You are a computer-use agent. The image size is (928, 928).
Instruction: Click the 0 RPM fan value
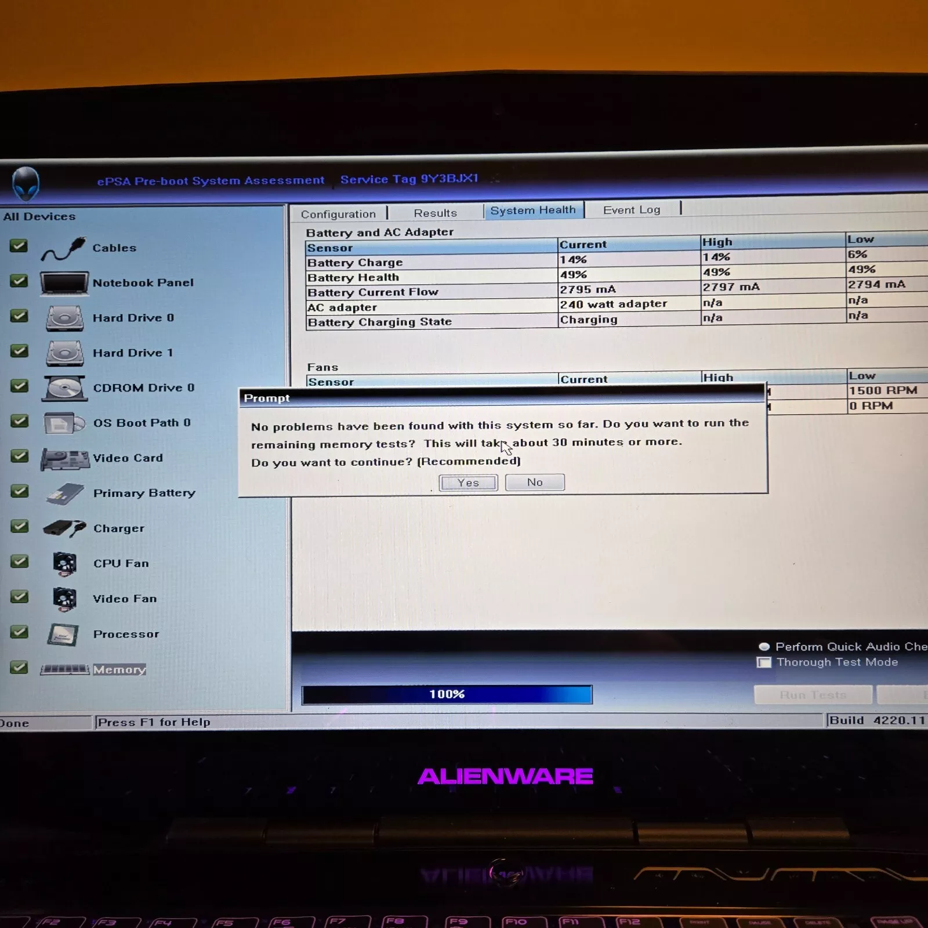(871, 405)
